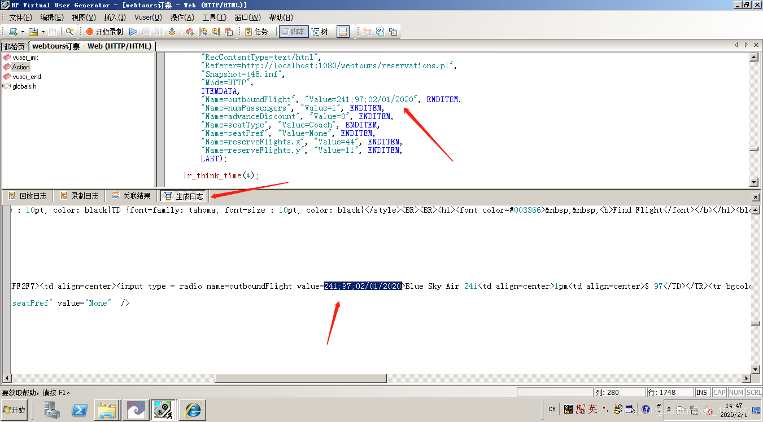Open the 插入(I) menu

pos(115,17)
